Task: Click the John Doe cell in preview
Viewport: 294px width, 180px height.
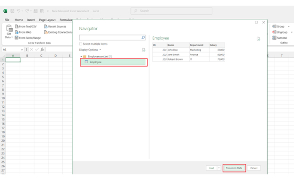Action: (x=178, y=50)
